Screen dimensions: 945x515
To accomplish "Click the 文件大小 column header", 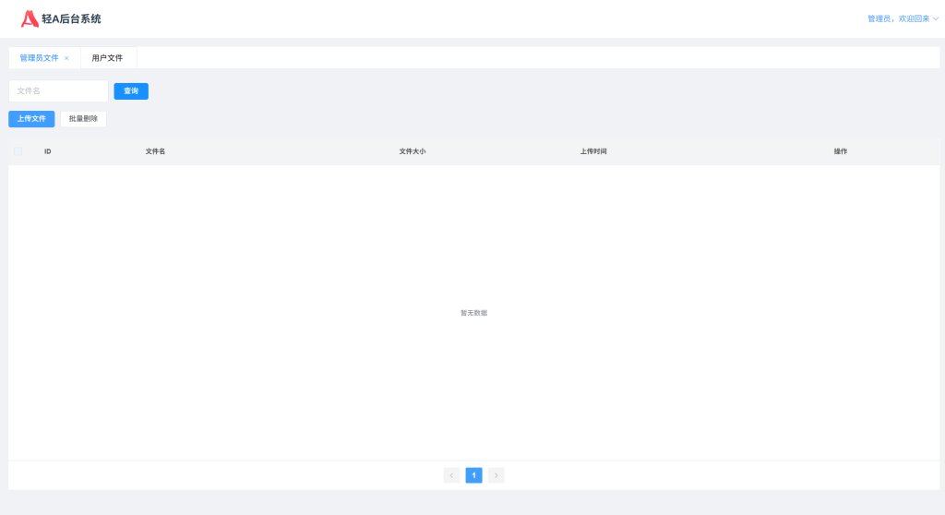I will (412, 151).
